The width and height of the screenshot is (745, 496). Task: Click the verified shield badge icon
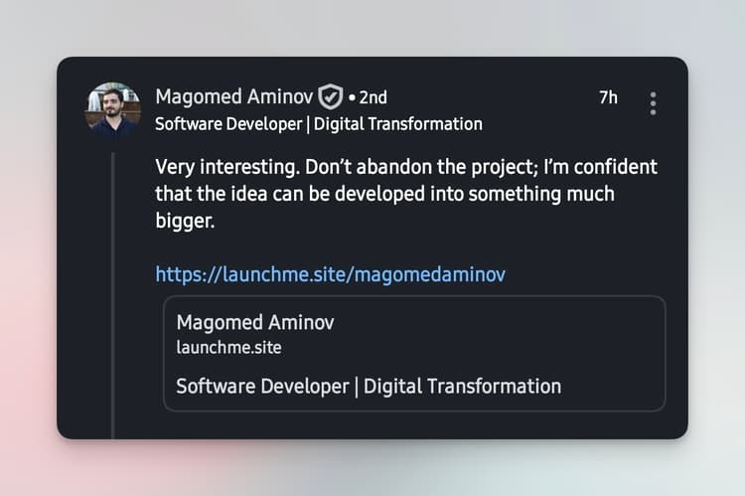[x=330, y=97]
